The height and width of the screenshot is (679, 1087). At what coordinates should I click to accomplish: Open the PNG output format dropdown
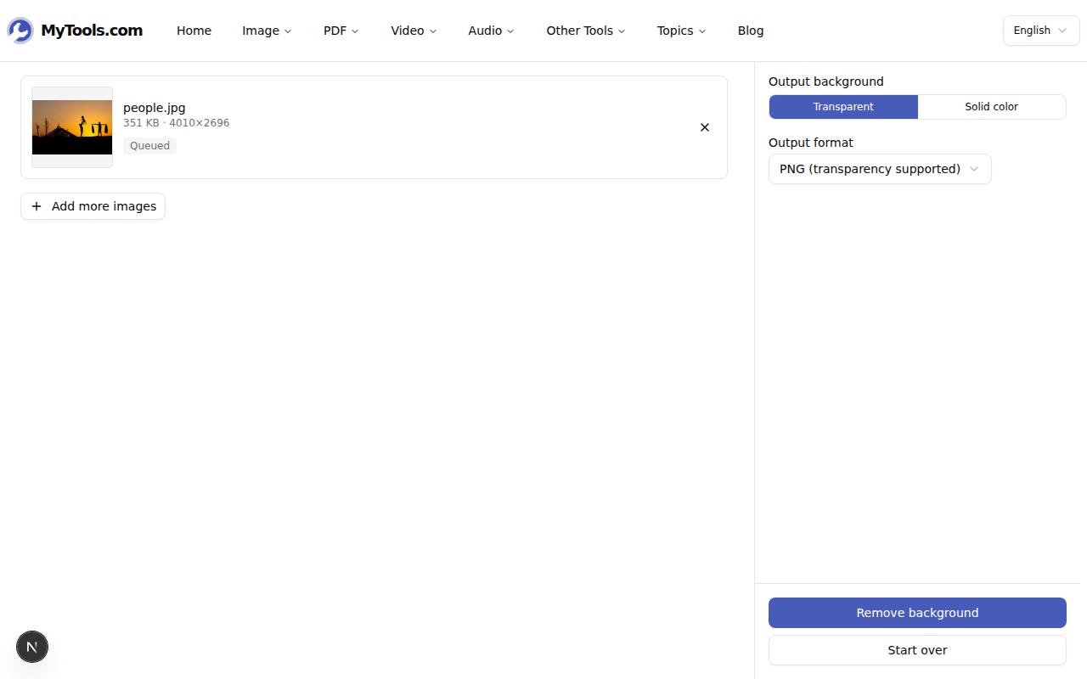point(880,169)
